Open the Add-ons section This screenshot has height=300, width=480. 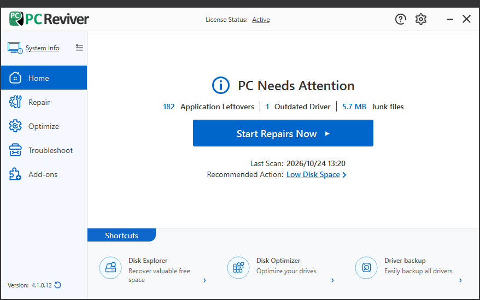tap(44, 174)
